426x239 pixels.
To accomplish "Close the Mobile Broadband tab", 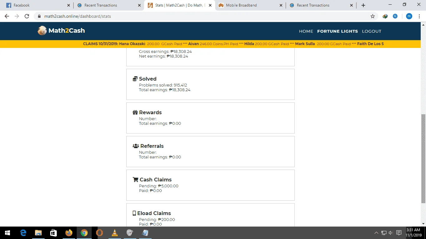I will pos(281,5).
